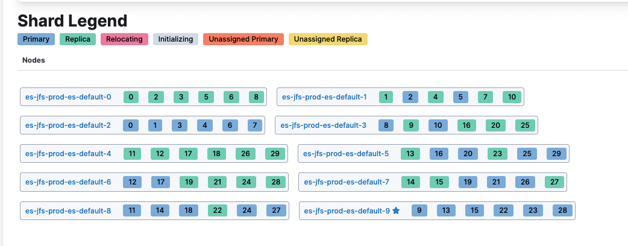Select replica shard 14 on es-default-7
Viewport: 628px width, 246px height.
pyautogui.click(x=410, y=182)
